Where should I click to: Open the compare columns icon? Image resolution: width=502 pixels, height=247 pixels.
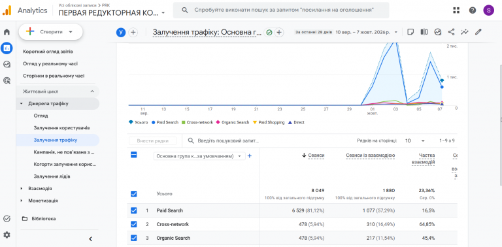(424, 32)
